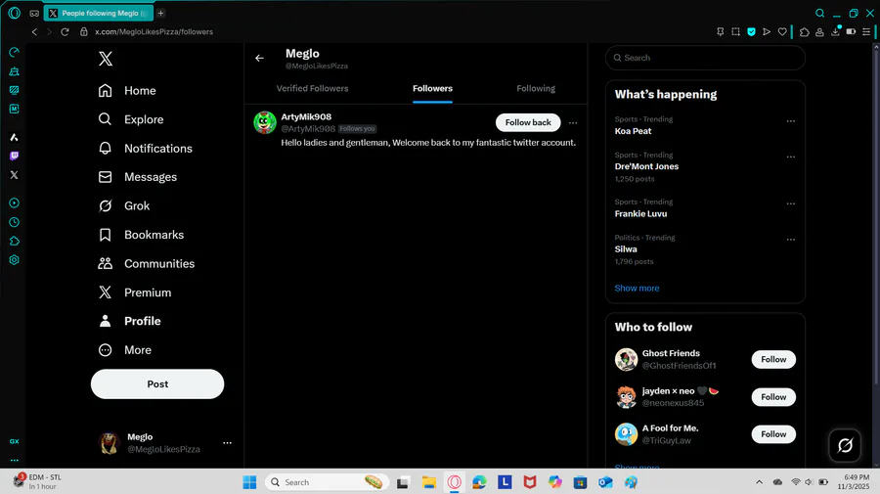Open X panel icon in Opera sidebar
880x494 pixels.
[x=14, y=175]
